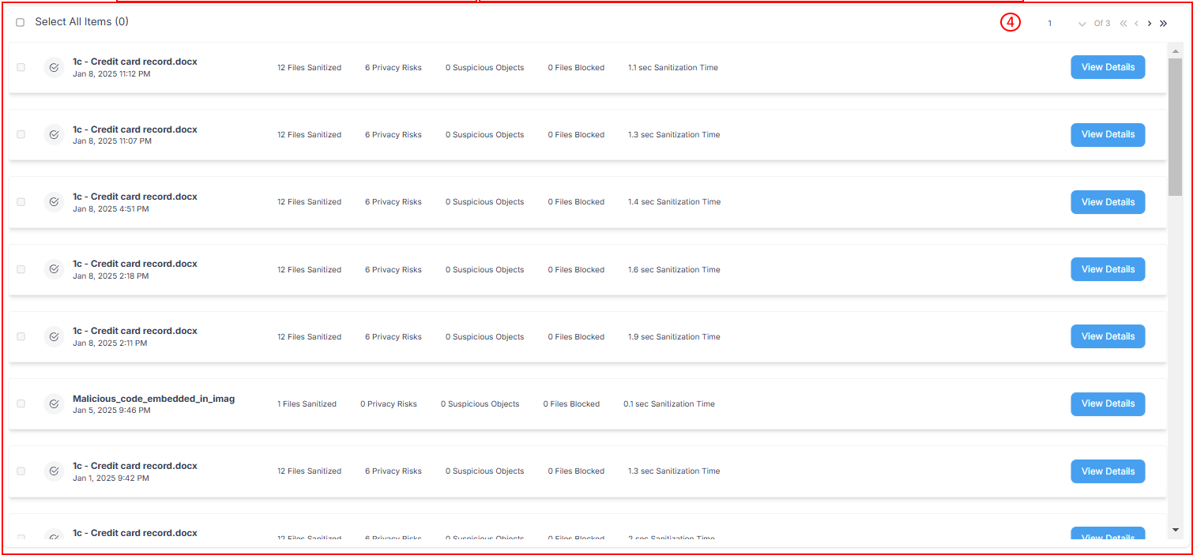
Task: Click '1.6 sec Sanitization Time' text
Action: pyautogui.click(x=674, y=270)
